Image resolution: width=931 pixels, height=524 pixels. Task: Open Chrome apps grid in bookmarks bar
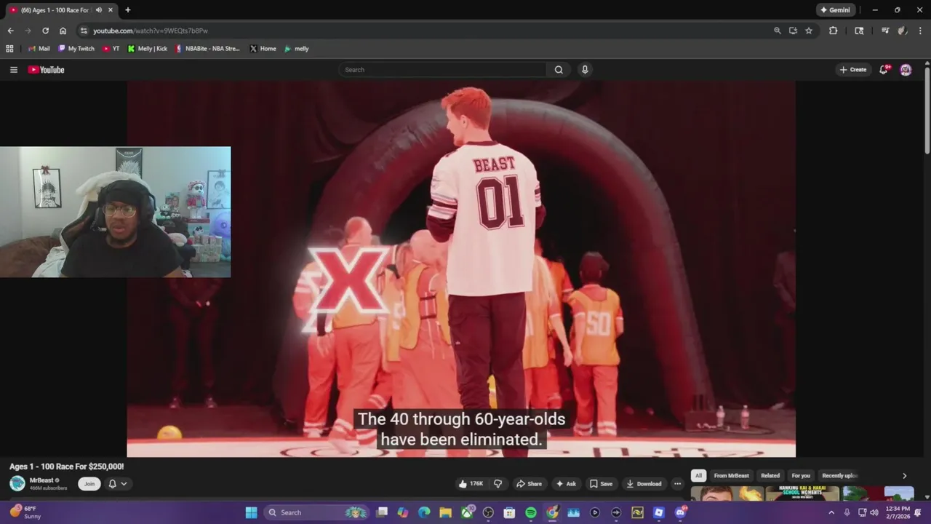(x=9, y=49)
